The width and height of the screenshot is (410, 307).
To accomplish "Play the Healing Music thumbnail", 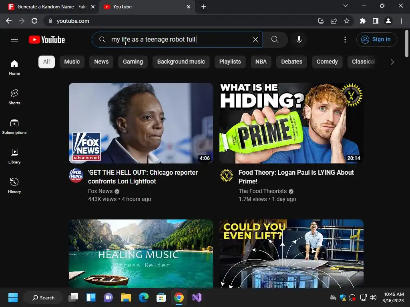I will (x=141, y=253).
